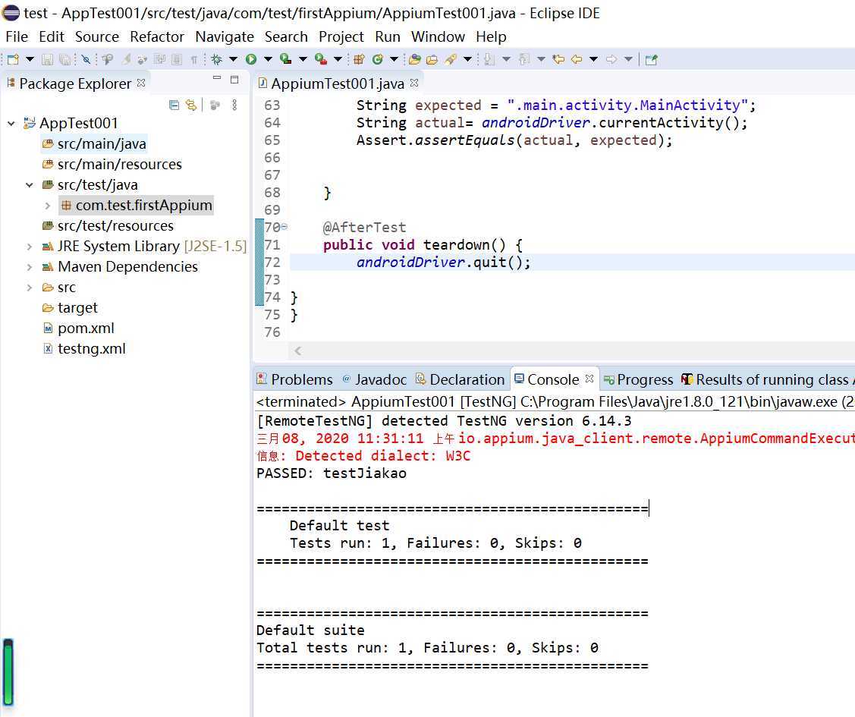Click the green Run button
The height and width of the screenshot is (717, 855).
pos(251,59)
